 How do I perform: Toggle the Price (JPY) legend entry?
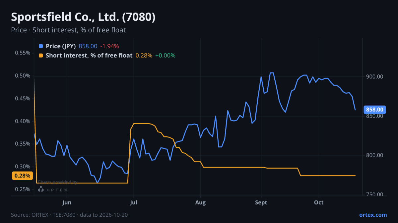[x=61, y=46]
